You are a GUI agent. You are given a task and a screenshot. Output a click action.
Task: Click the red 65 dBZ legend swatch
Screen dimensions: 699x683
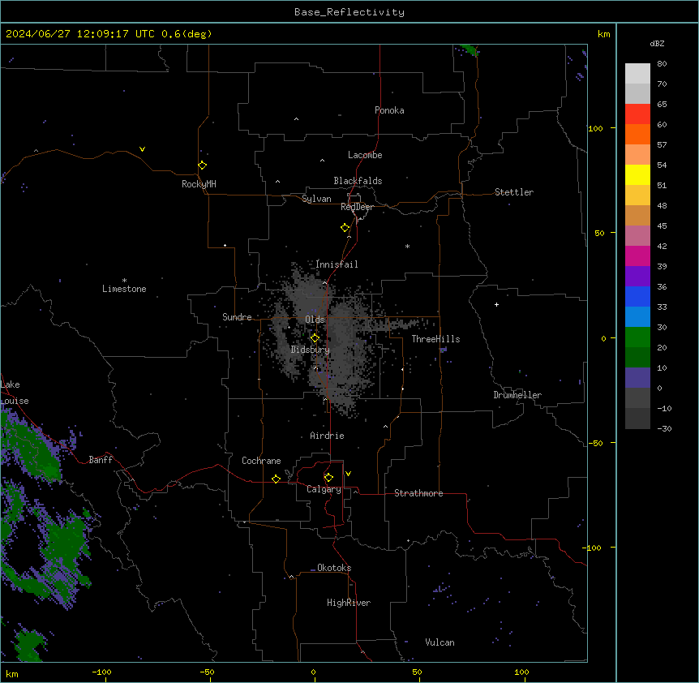637,114
